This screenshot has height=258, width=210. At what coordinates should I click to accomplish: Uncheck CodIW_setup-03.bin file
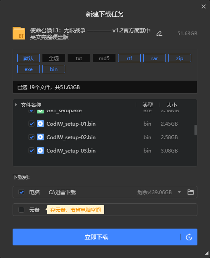(x=31, y=150)
